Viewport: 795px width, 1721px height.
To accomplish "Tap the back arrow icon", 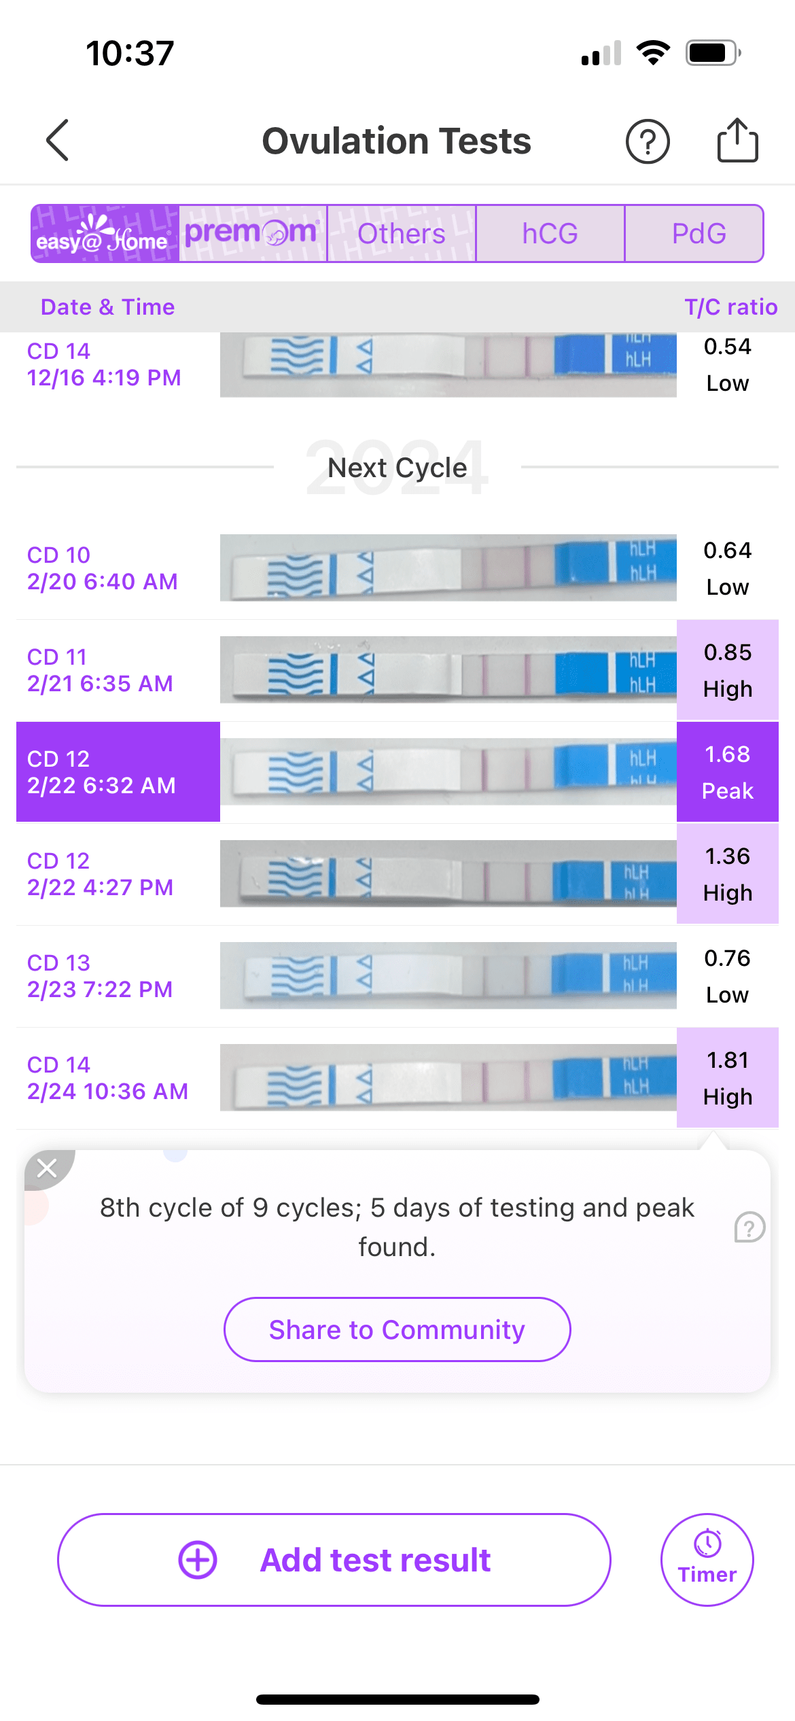I will coord(58,141).
